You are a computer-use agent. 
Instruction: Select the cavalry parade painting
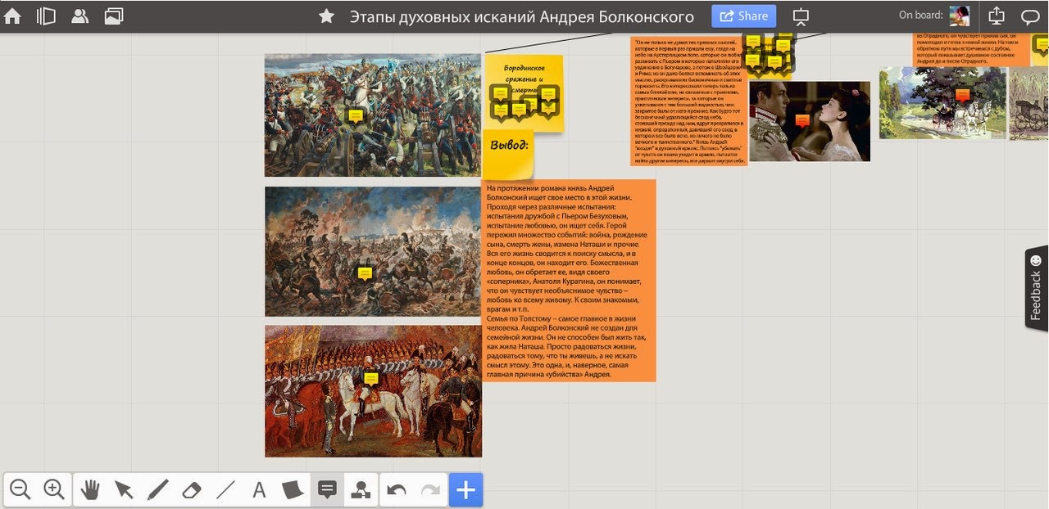pos(373,391)
